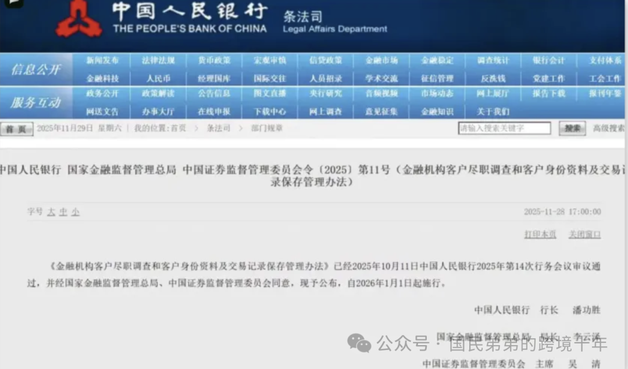Select medium font size 中

[63, 212]
